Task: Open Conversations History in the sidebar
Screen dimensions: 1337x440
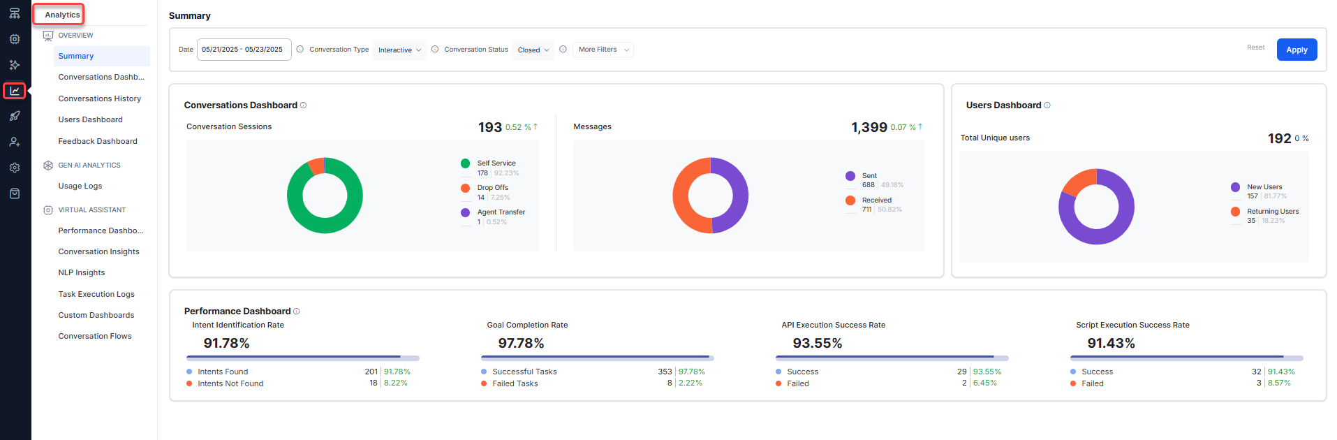Action: (x=100, y=99)
